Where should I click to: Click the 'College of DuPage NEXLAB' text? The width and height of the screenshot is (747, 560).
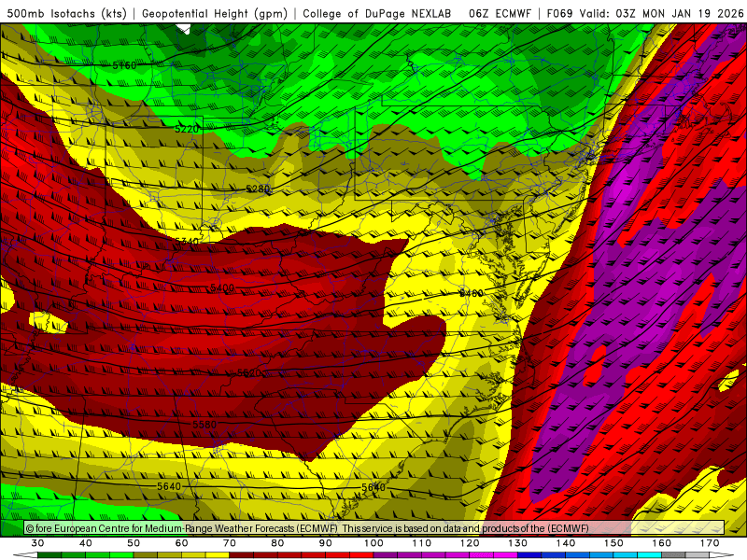coord(377,13)
